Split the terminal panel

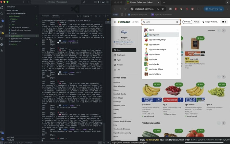[96, 16]
